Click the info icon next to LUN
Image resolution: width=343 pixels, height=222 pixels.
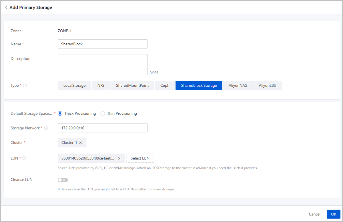pos(24,158)
